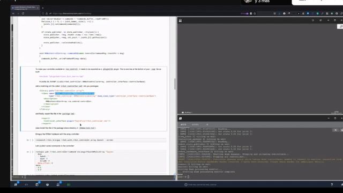Reload the page with the refresh icon
The height and width of the screenshot is (193, 343).
pyautogui.click(x=23, y=13)
